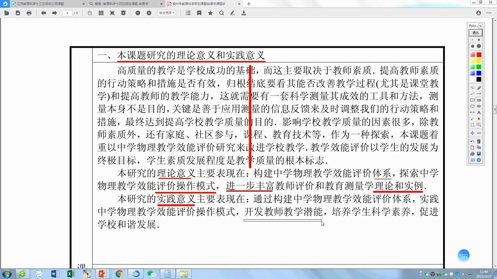497x279 pixels.
Task: Click the 退出 button in the Pointofix panel
Action: point(475,33)
